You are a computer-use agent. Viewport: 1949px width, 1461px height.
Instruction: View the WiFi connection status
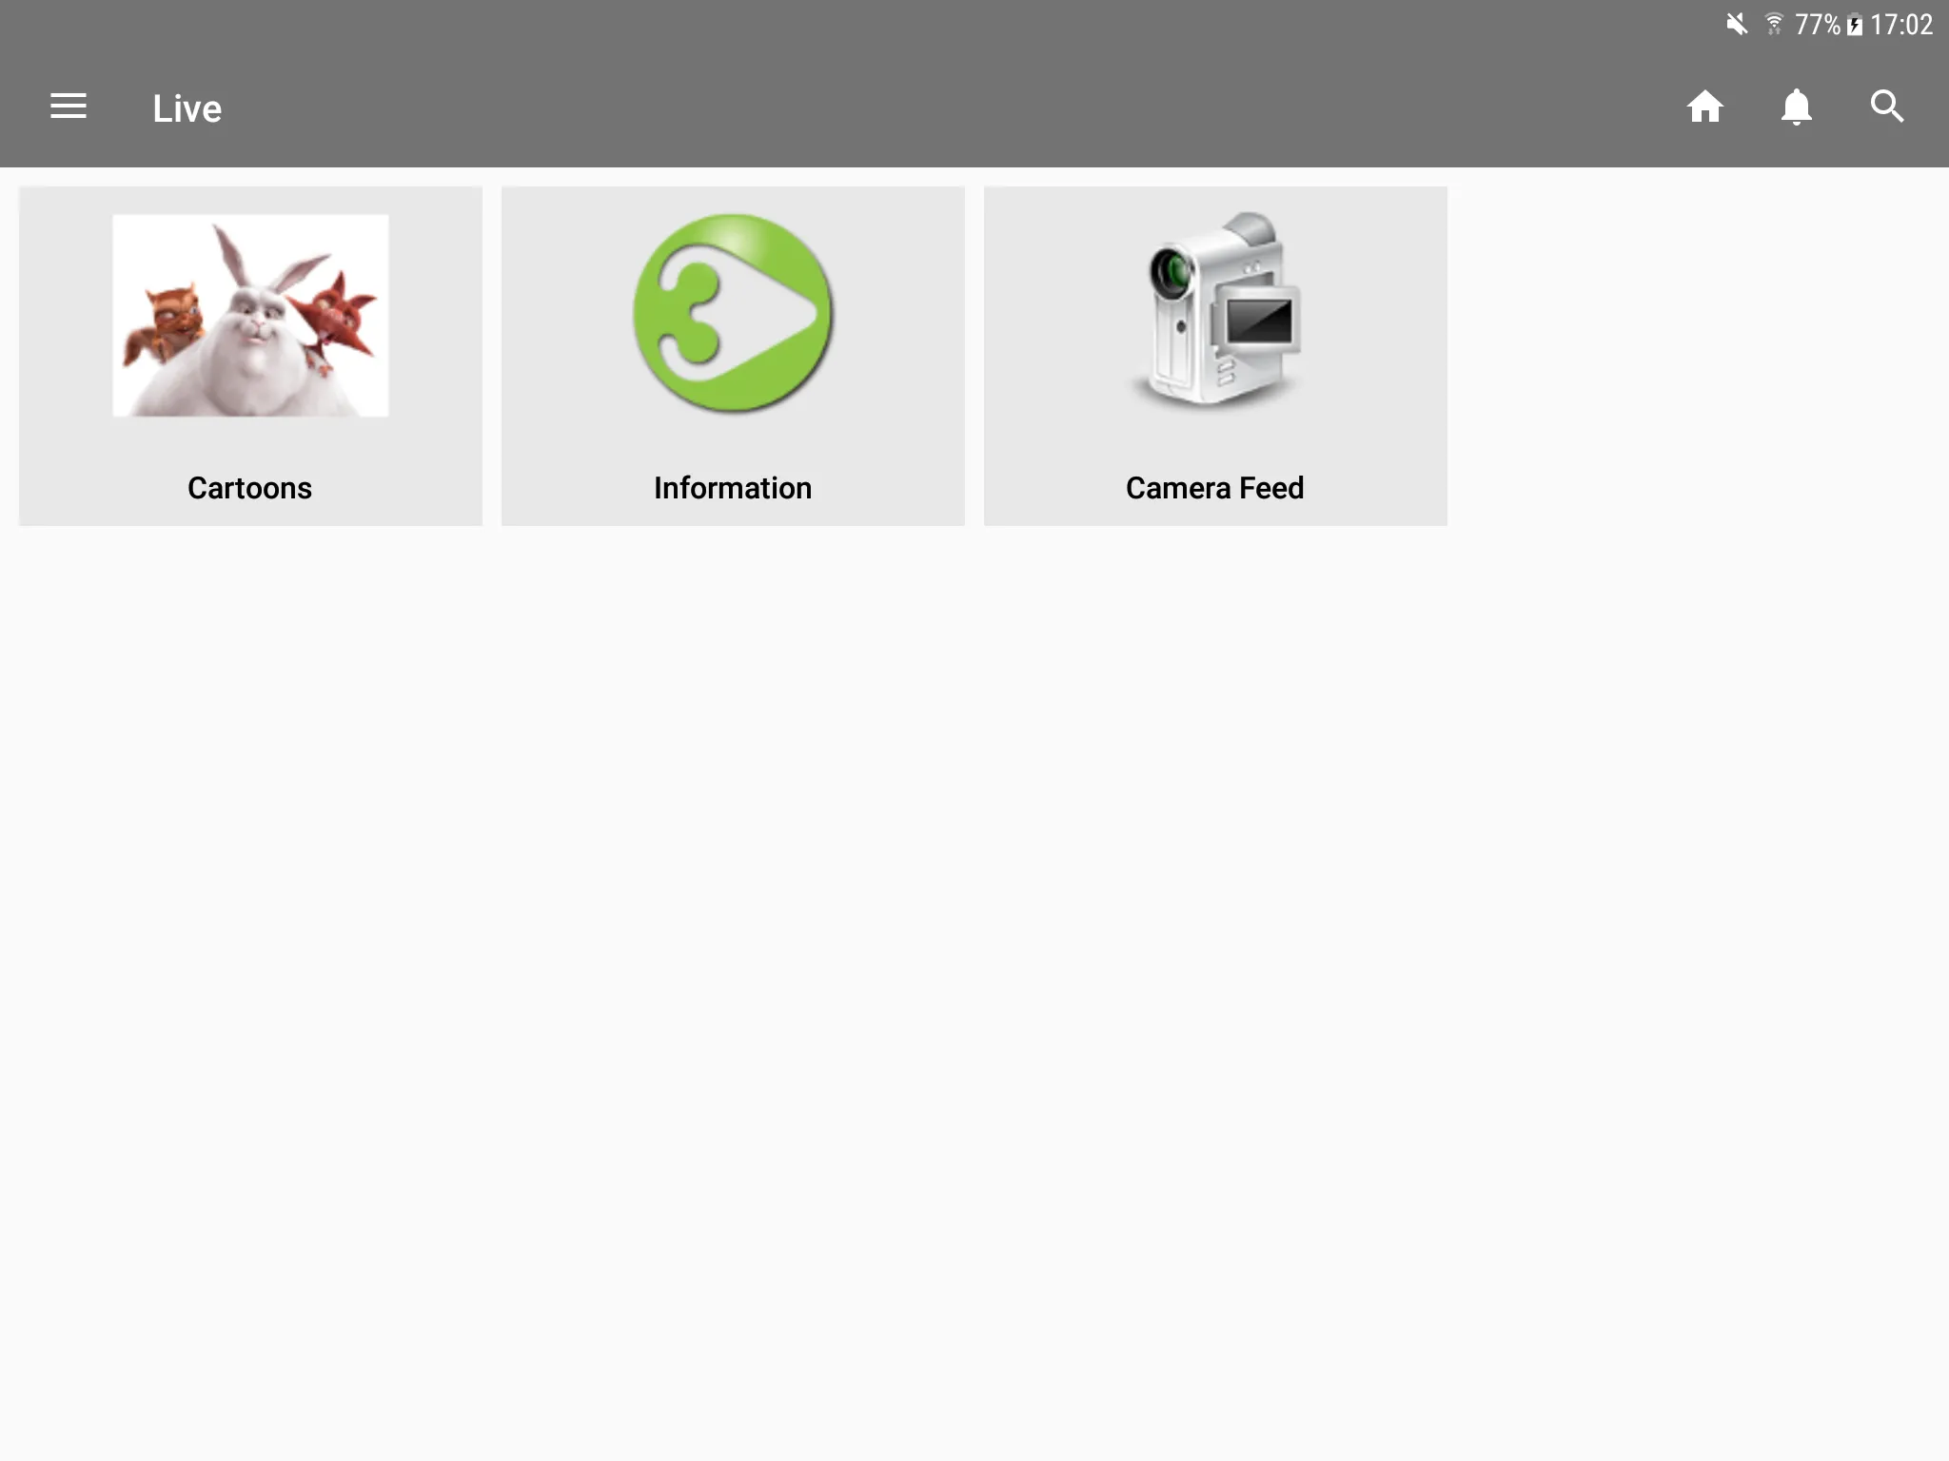click(x=1781, y=23)
